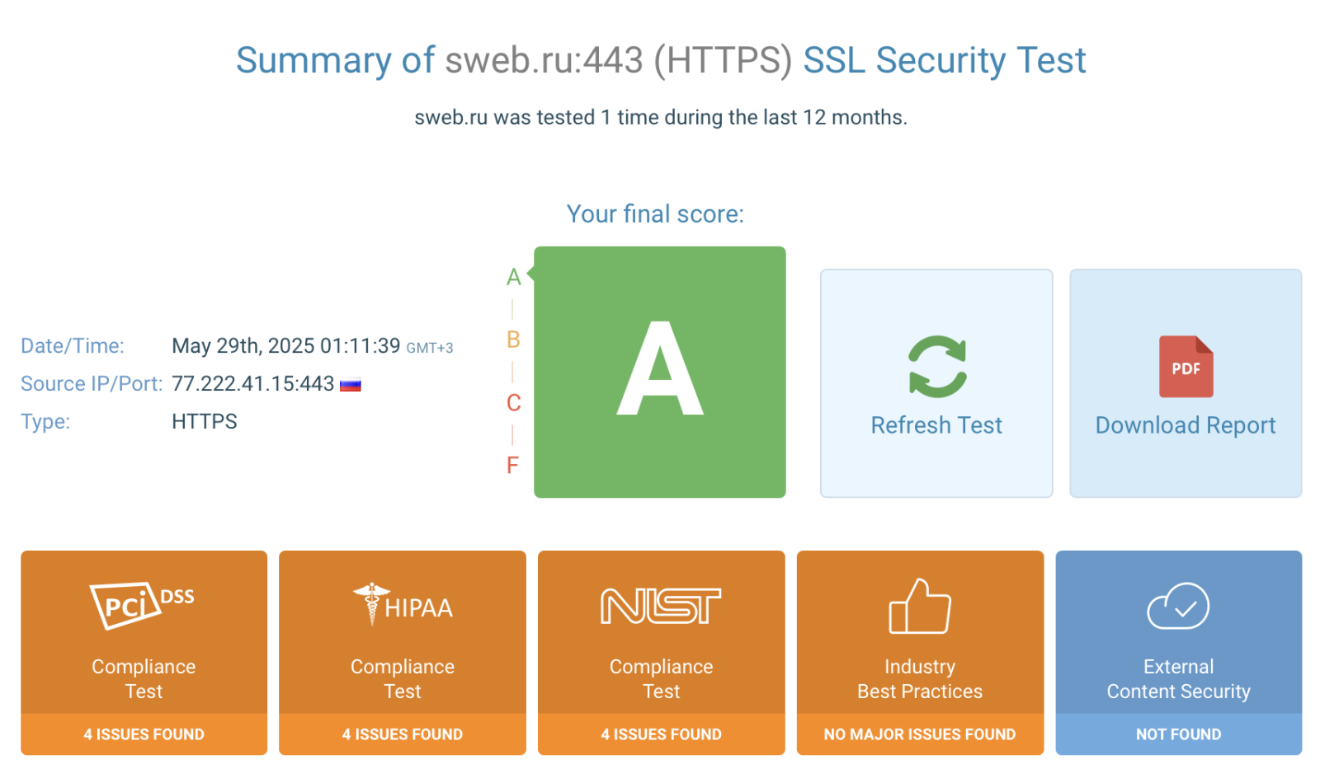Click the red PDF file icon
This screenshot has height=783, width=1320.
point(1186,367)
